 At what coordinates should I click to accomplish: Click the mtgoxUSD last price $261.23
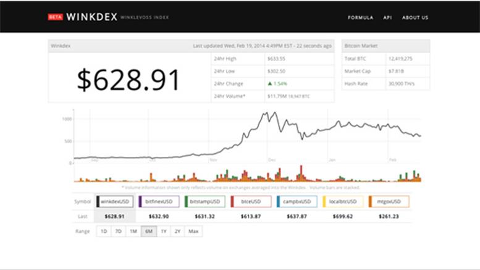point(389,216)
